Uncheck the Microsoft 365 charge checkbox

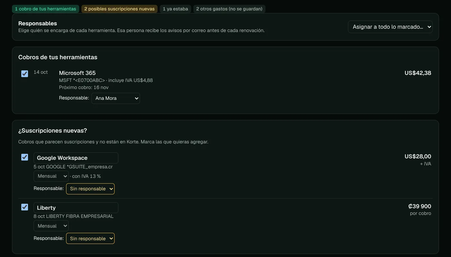tap(24, 74)
